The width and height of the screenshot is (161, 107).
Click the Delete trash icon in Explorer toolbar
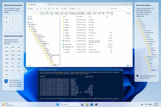57,9
